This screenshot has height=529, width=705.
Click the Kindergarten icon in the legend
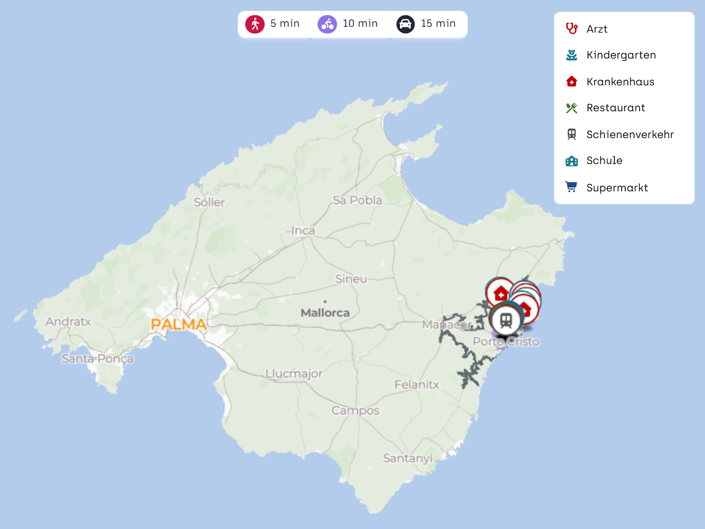coord(571,55)
